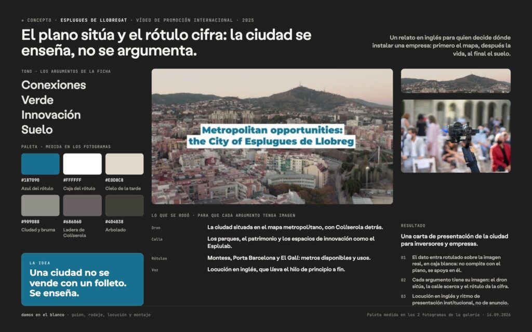Choose the grey #909088 Ciudad y bruma swatch
This screenshot has height=332, width=532.
point(41,205)
